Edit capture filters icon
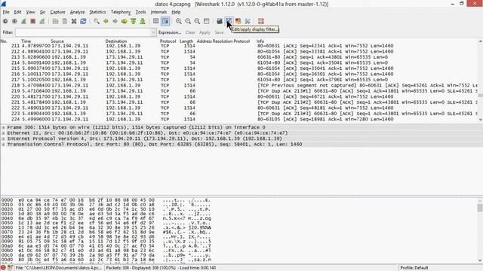The width and height of the screenshot is (483, 271). click(x=220, y=21)
